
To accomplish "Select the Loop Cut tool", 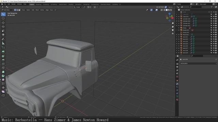I will [x=3, y=64].
